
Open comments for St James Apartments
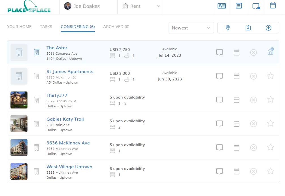click(219, 76)
